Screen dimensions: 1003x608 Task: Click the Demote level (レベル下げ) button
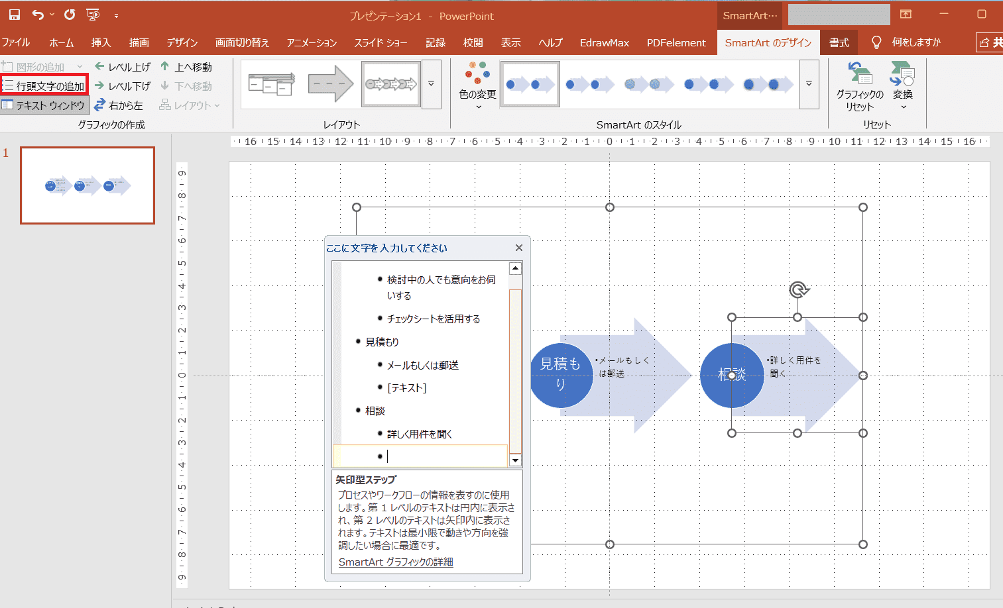(x=123, y=86)
